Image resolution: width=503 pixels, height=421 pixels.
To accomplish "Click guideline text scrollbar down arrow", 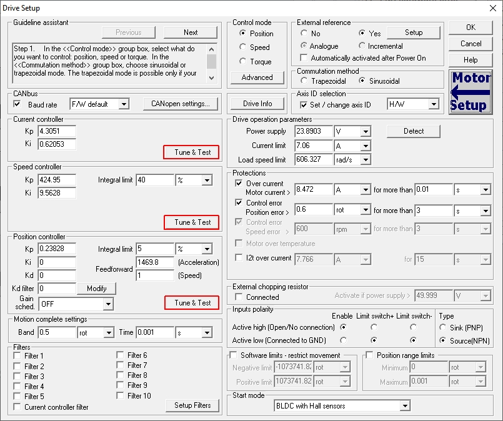I will coord(211,78).
